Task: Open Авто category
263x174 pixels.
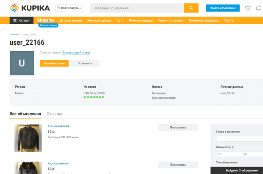Action: coord(120,21)
